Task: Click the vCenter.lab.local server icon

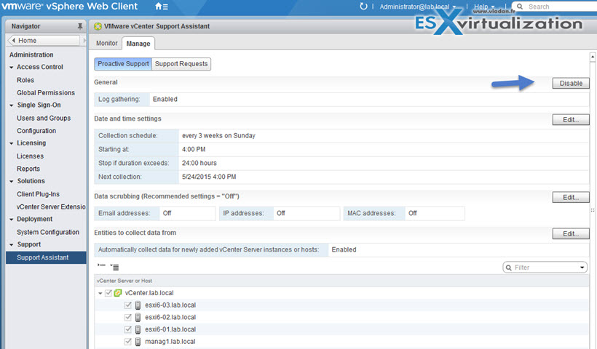Action: point(118,293)
